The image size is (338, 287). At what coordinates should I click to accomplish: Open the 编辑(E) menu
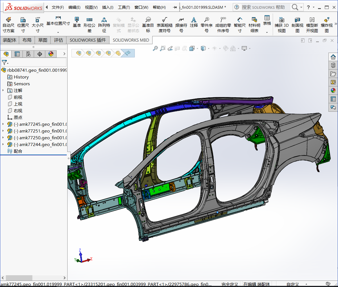74,7
